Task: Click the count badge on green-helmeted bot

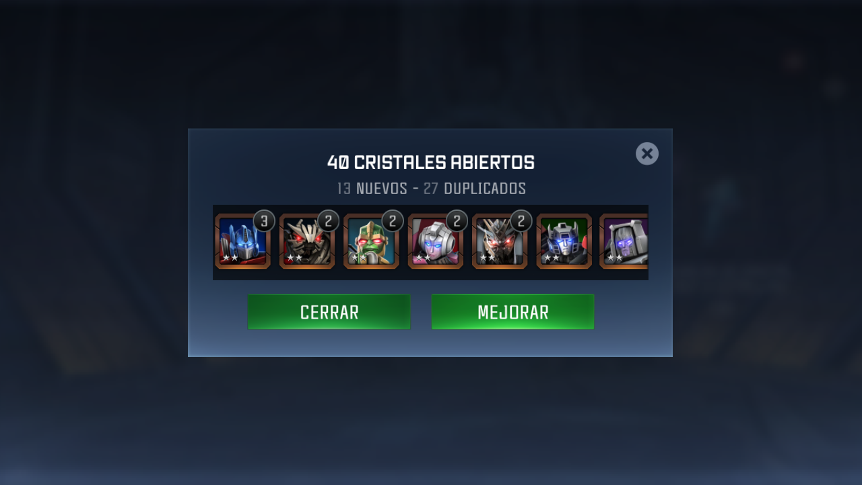Action: tap(393, 221)
